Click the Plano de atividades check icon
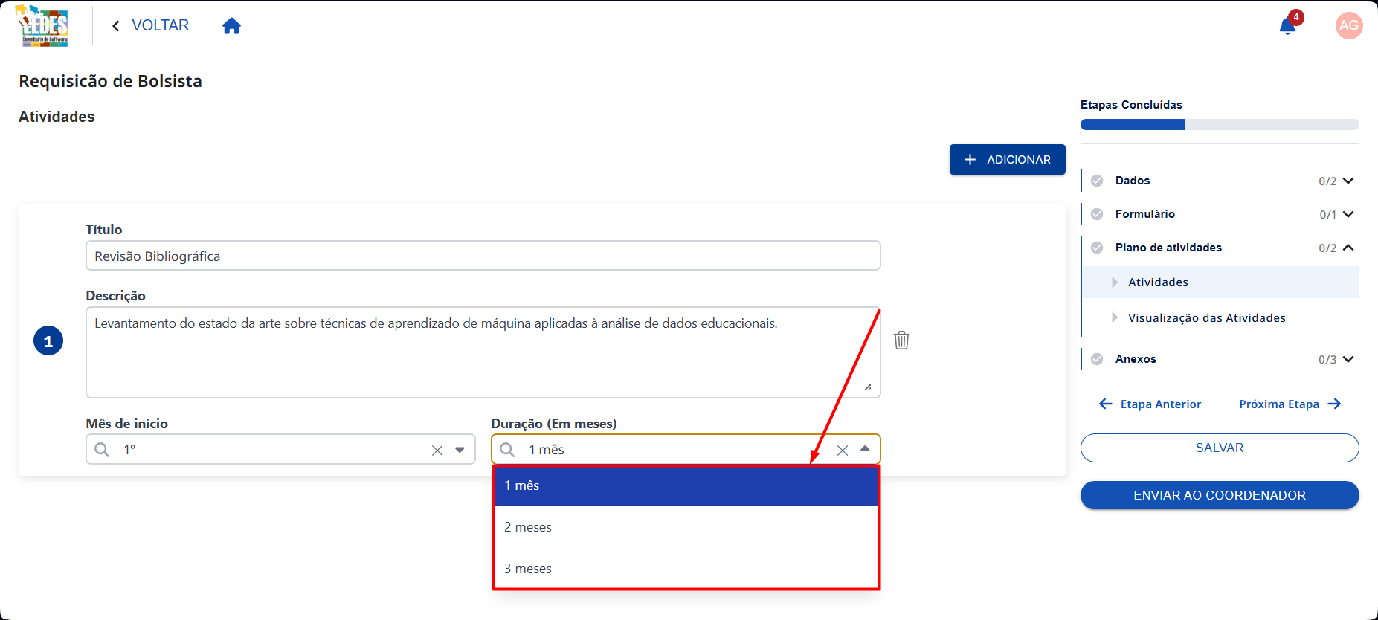1378x620 pixels. pos(1097,248)
